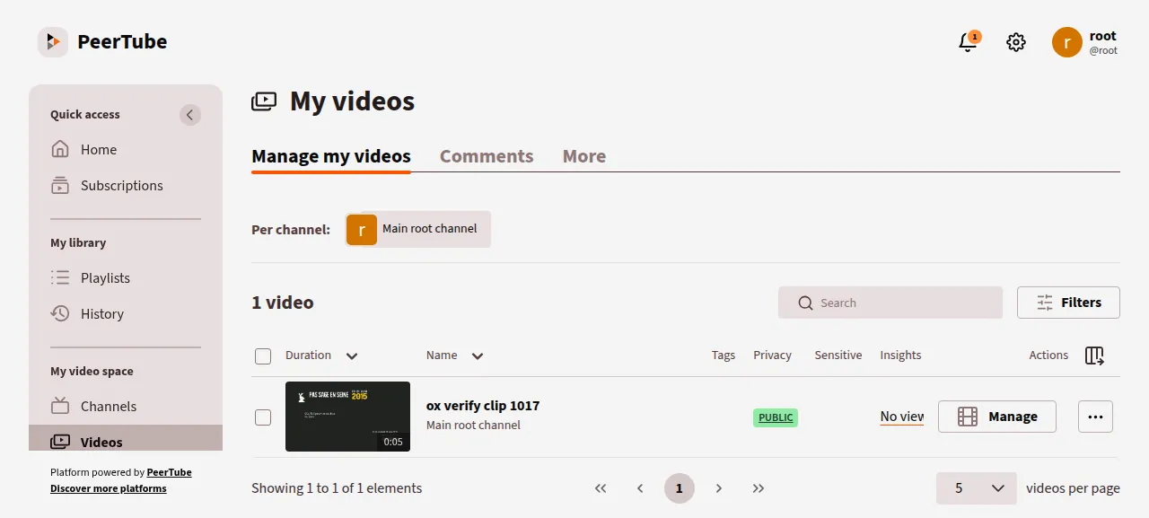The height and width of the screenshot is (518, 1149).
Task: Go to Home in sidebar
Action: pos(126,150)
